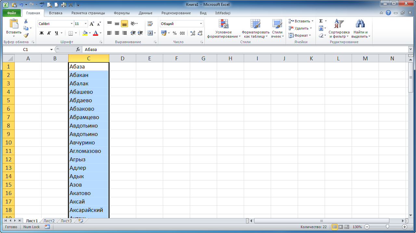The height and width of the screenshot is (233, 416).
Task: Open Условное форматирование dropdown
Action: 224,29
